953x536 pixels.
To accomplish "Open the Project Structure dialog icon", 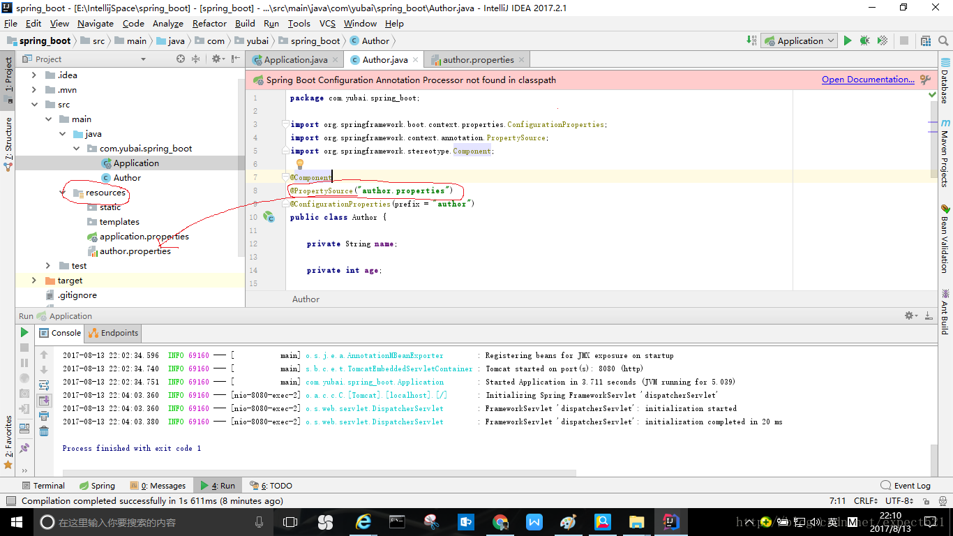I will point(925,40).
